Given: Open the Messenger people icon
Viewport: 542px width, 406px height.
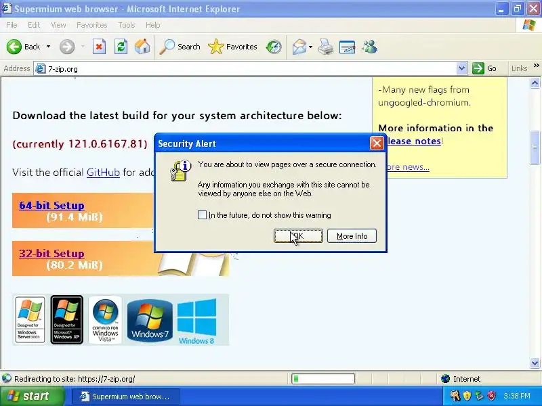Looking at the screenshot, I should click(369, 47).
